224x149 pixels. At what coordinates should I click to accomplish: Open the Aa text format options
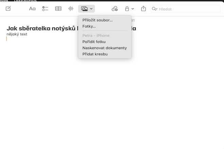(32, 9)
